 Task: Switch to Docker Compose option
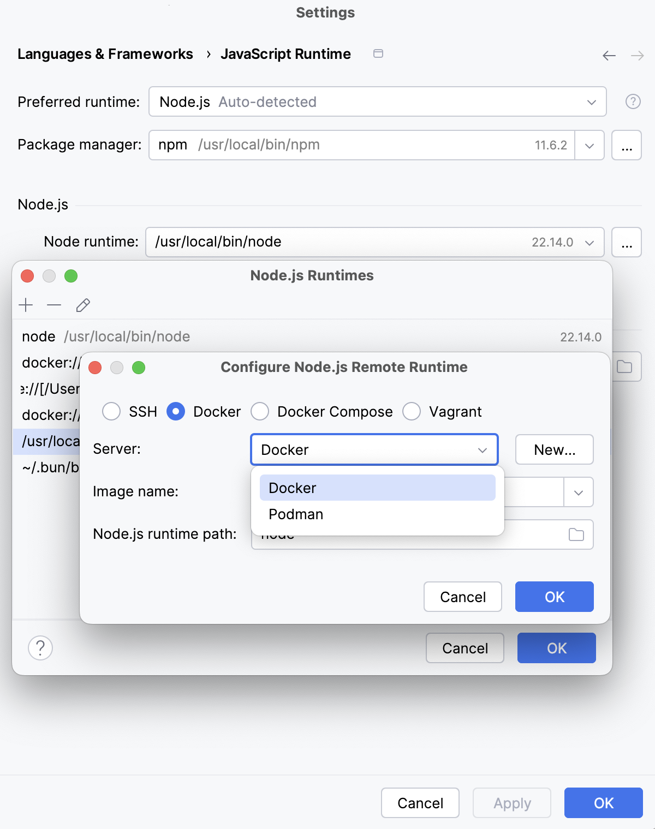pos(260,412)
